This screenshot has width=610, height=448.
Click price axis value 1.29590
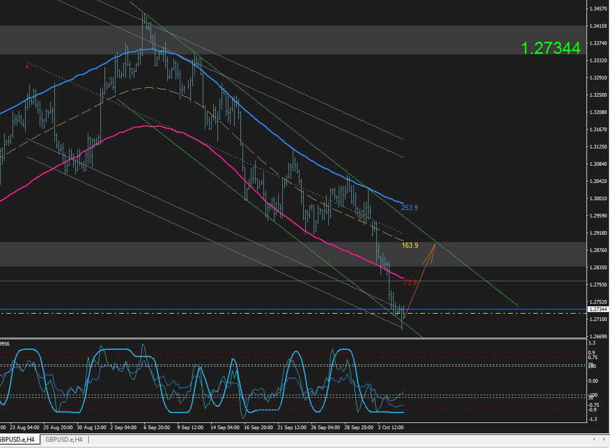599,215
